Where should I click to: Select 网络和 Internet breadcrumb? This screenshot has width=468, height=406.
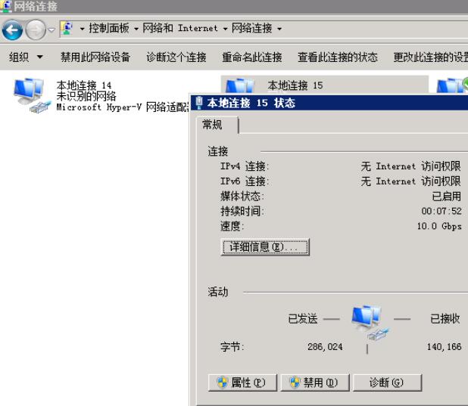[x=180, y=28]
